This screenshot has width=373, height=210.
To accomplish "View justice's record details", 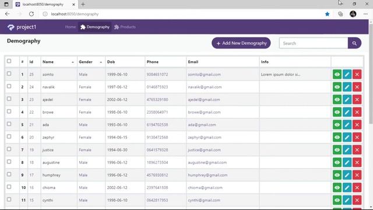I will point(337,150).
